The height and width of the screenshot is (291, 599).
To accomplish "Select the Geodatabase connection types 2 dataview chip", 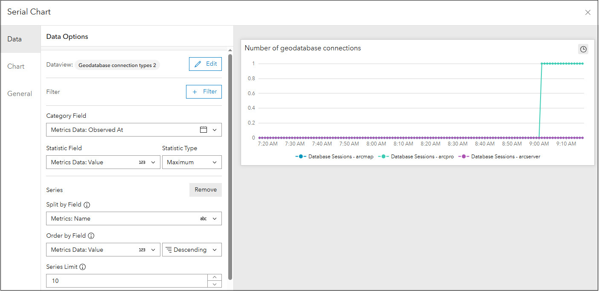I will (117, 65).
